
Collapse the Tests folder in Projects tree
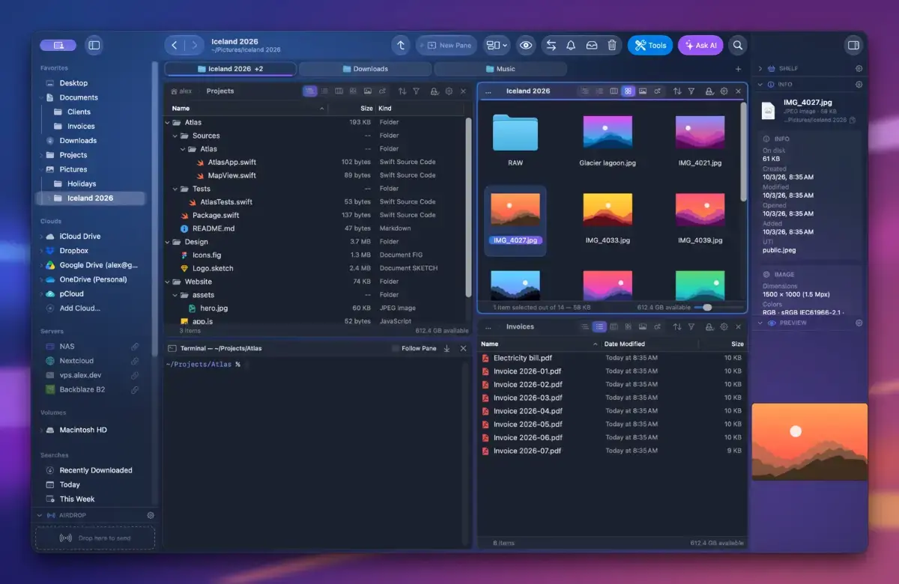coord(175,189)
